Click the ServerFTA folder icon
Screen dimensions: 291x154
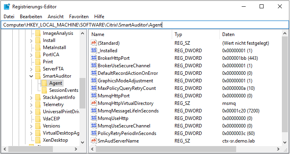(x=38, y=69)
